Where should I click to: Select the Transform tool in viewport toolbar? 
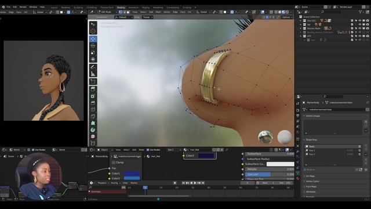(93, 59)
